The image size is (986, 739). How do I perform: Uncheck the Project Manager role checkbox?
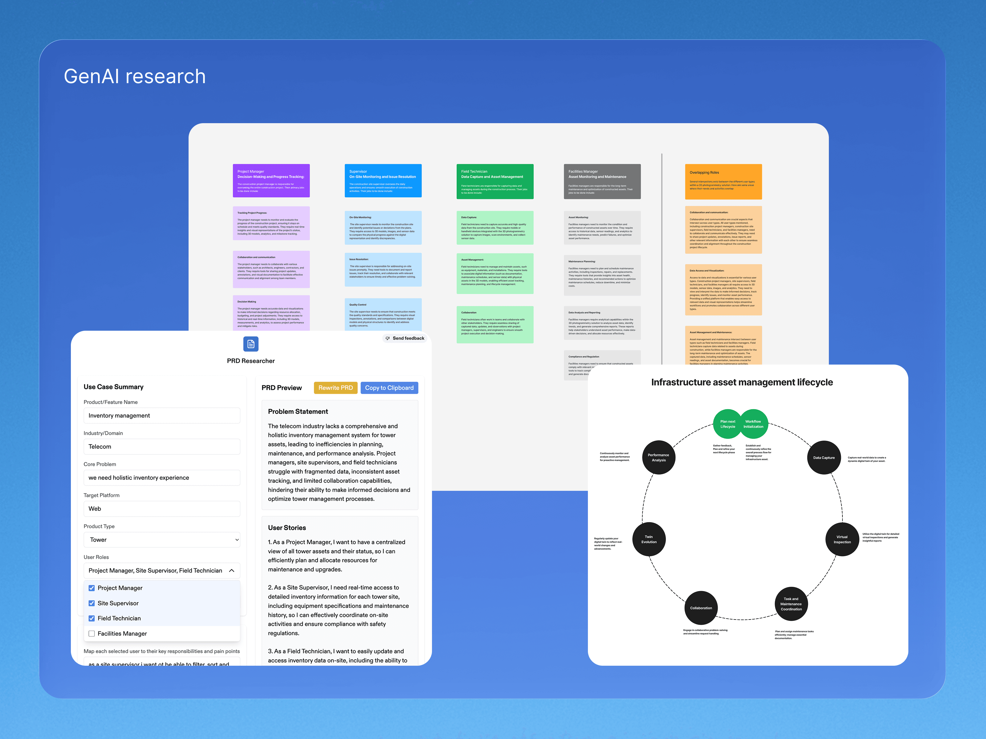[92, 588]
